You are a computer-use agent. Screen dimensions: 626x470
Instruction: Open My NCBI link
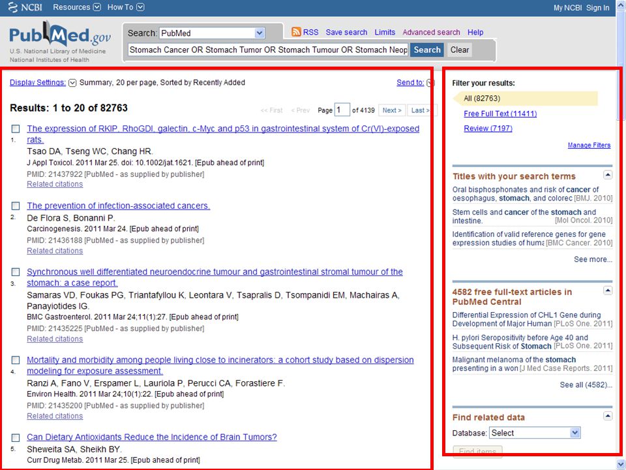click(567, 8)
